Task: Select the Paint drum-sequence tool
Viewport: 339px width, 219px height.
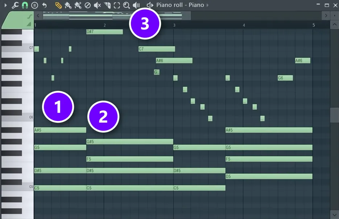Action: (x=78, y=5)
